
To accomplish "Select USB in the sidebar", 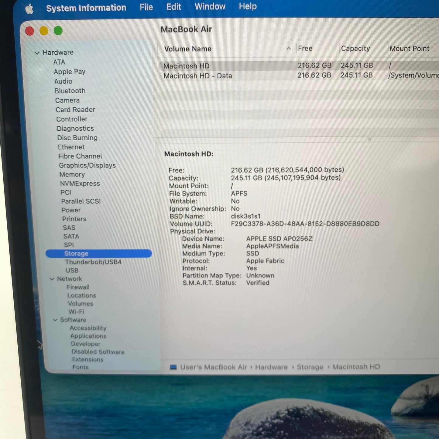I will coord(72,270).
